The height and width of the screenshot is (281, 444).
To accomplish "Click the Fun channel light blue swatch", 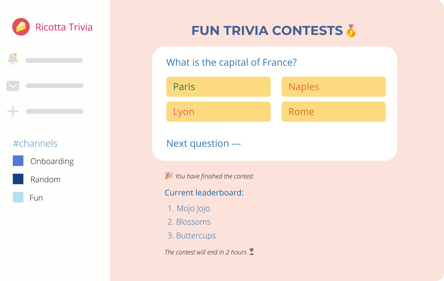I will pos(18,197).
